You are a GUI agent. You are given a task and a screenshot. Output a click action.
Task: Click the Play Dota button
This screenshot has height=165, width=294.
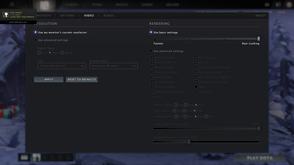[x=260, y=158]
